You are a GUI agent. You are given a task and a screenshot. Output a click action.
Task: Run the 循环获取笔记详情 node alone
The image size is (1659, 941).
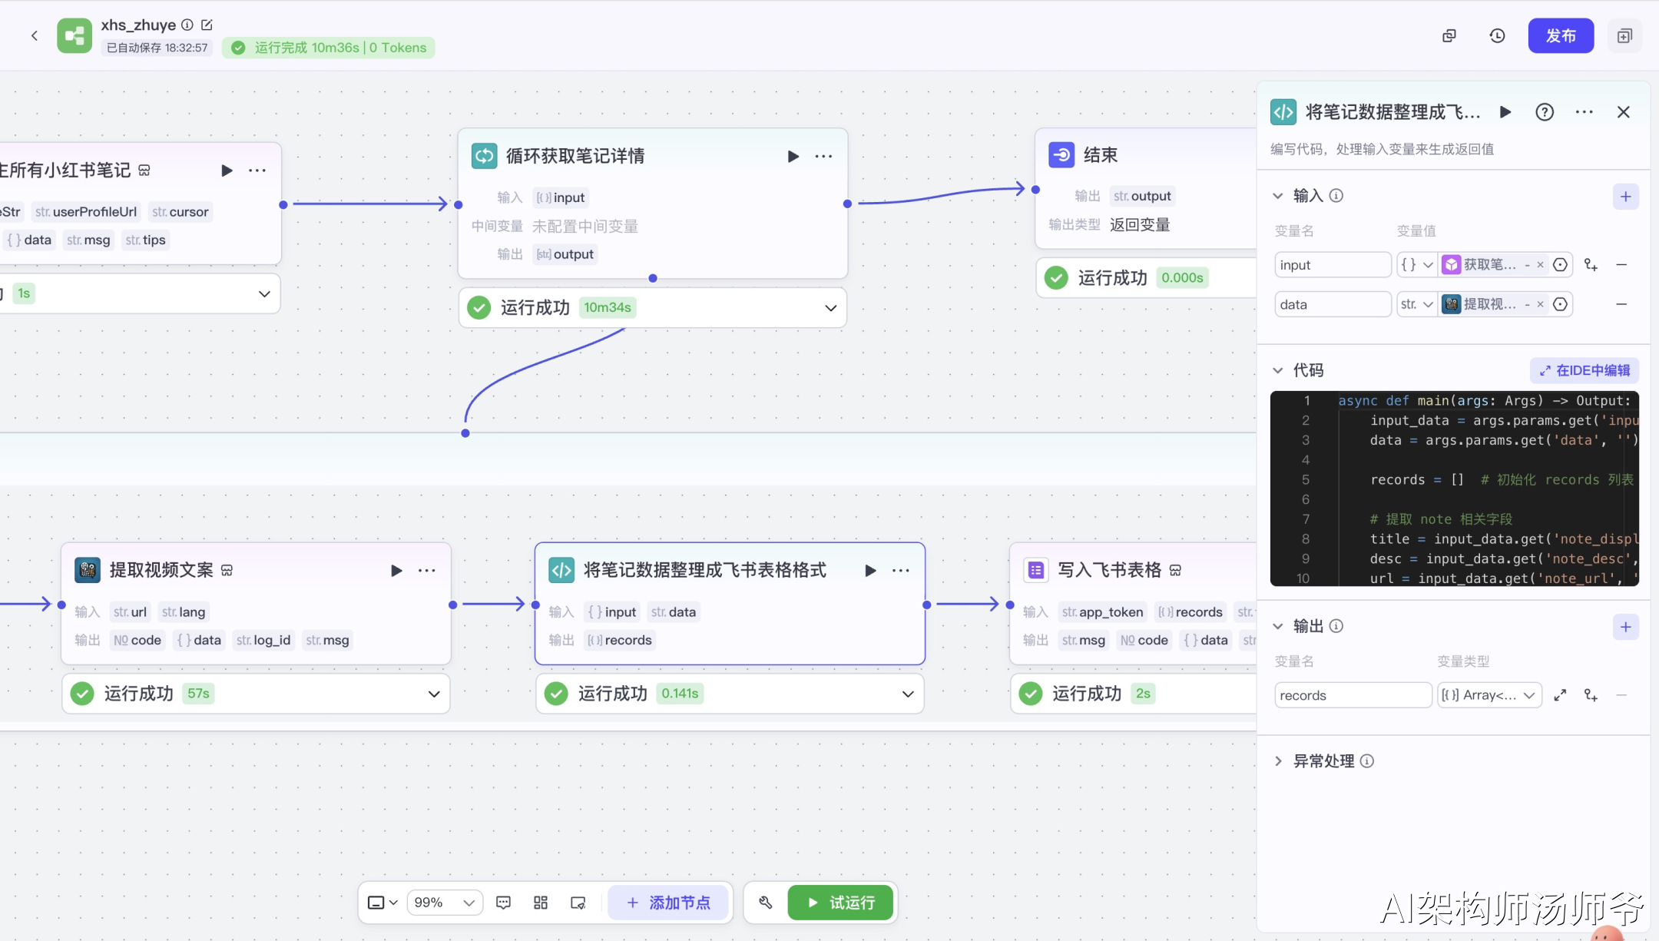tap(793, 156)
